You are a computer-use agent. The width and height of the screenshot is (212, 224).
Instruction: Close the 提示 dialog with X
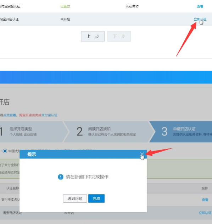[x=142, y=154]
